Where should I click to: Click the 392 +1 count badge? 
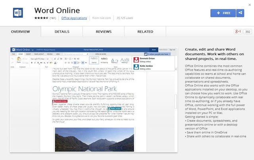click(248, 32)
